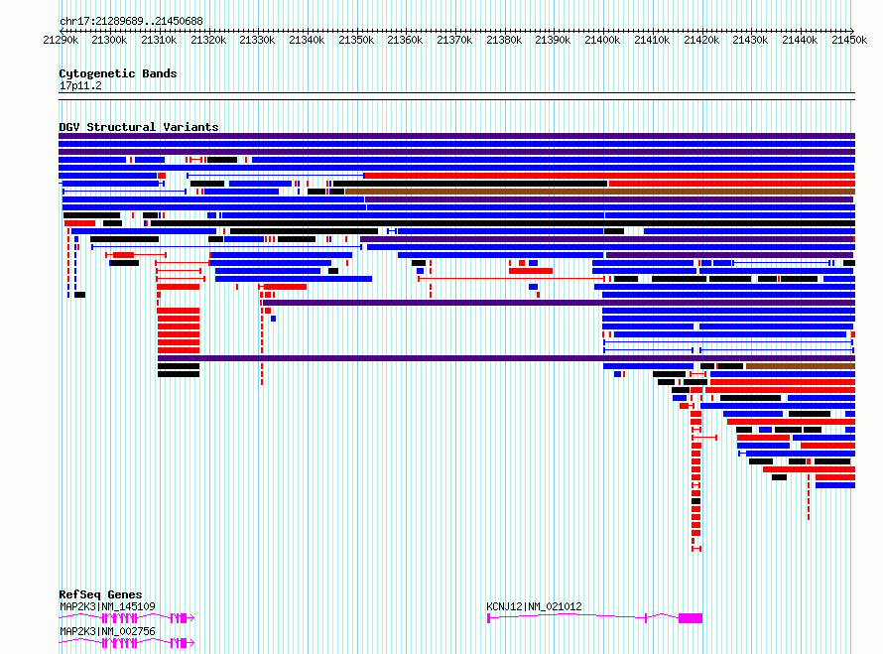Click the 21450k ruler label
Viewport: 883px width, 654px height.
(x=849, y=40)
